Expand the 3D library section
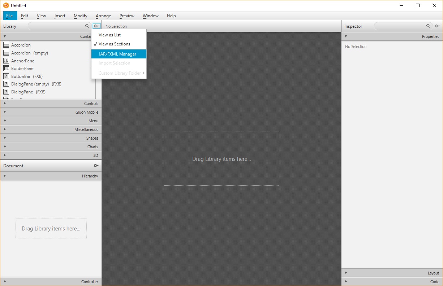 click(x=51, y=155)
